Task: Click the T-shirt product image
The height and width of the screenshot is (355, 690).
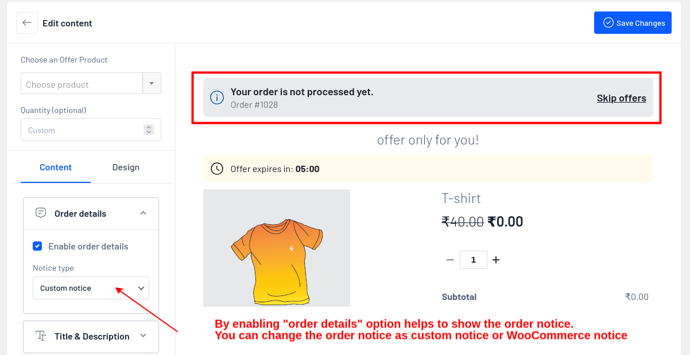Action: tap(277, 248)
